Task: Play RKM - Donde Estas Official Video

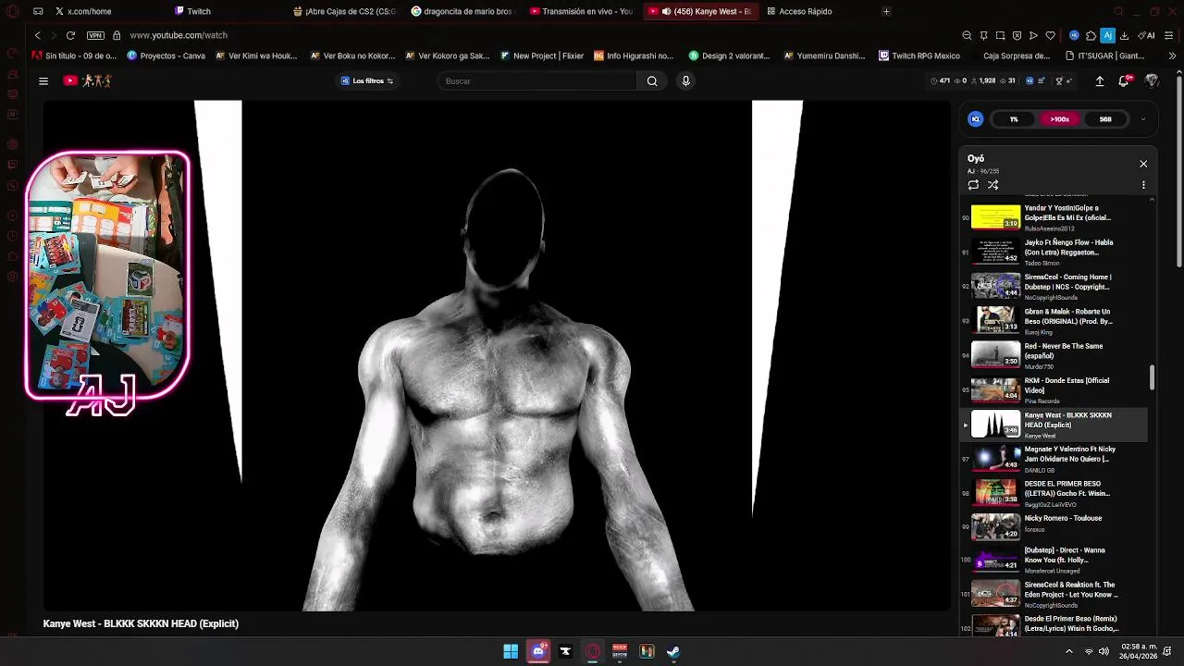Action: [1054, 389]
